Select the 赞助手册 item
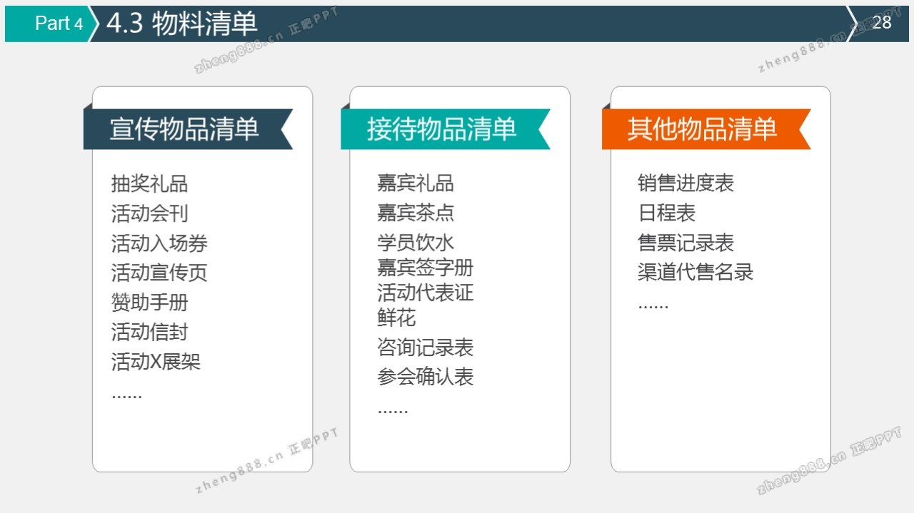This screenshot has height=513, width=914. coord(149,303)
